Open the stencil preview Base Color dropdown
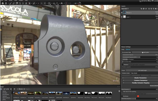Screen dimensions: 158x101 (x=149, y=94)
